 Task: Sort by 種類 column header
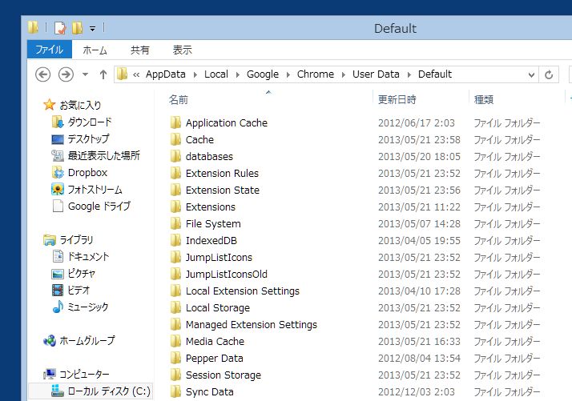coord(484,99)
